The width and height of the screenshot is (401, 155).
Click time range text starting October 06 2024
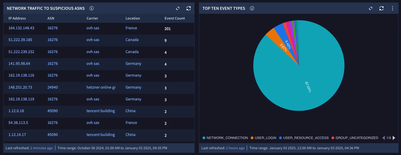(112, 148)
